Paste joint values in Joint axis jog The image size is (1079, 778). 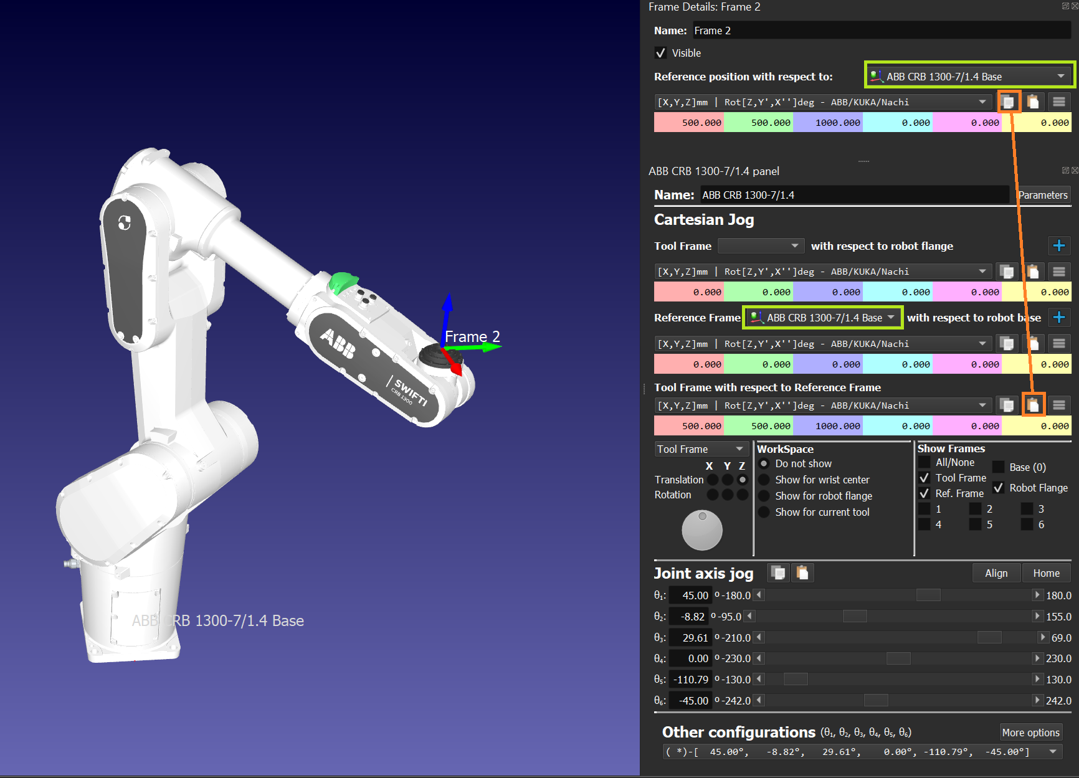[802, 572]
